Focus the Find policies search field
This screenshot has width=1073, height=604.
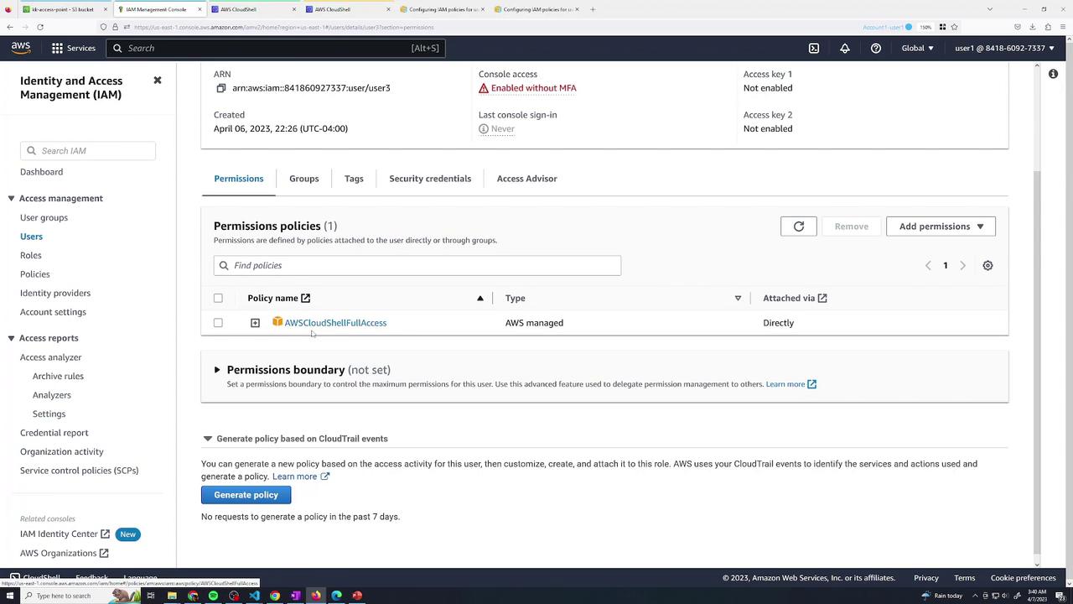[x=417, y=265]
